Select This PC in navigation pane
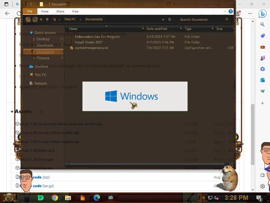The image size is (270, 203). [x=40, y=75]
